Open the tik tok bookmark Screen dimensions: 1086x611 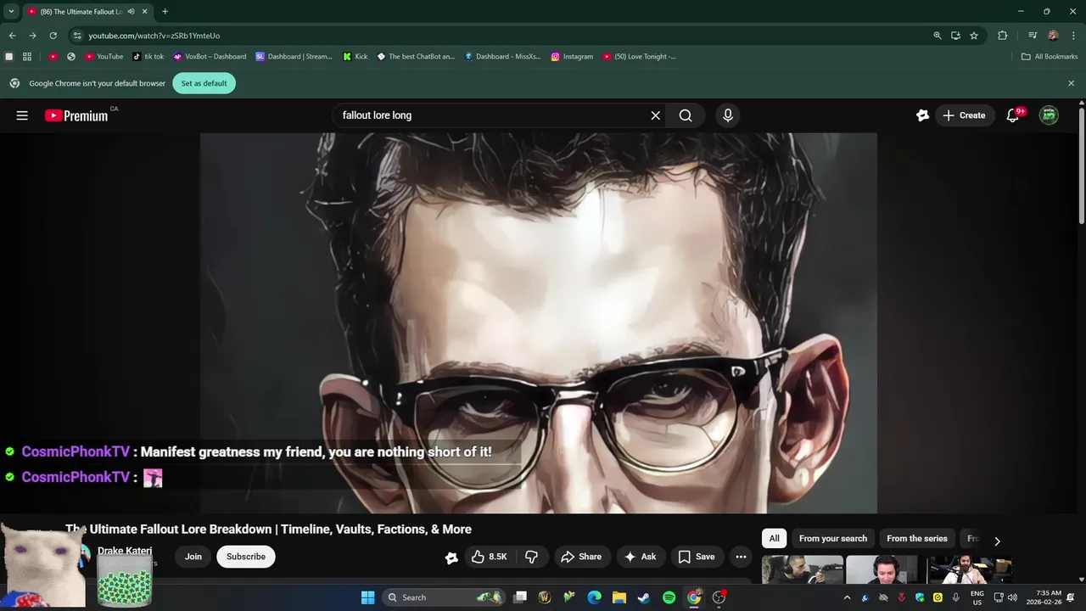(x=148, y=57)
